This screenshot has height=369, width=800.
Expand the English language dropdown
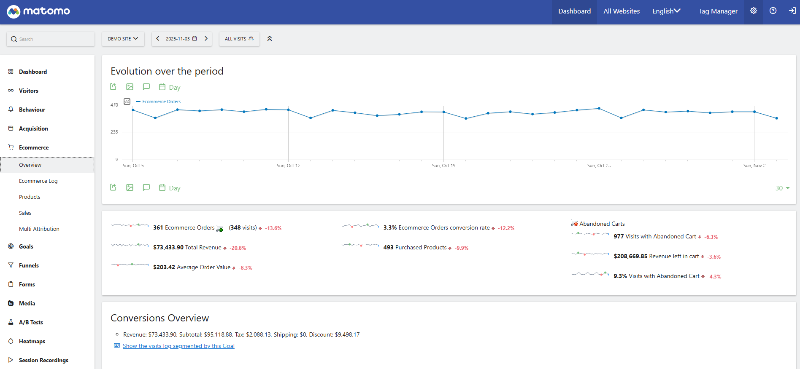click(666, 11)
